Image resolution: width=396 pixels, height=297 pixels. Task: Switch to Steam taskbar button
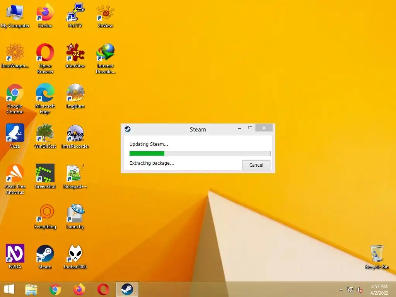click(x=127, y=289)
